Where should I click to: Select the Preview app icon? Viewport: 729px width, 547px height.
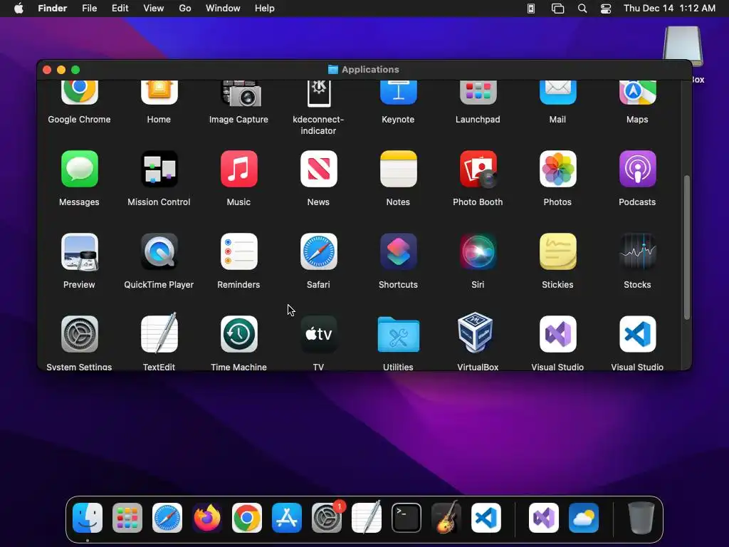pyautogui.click(x=80, y=251)
